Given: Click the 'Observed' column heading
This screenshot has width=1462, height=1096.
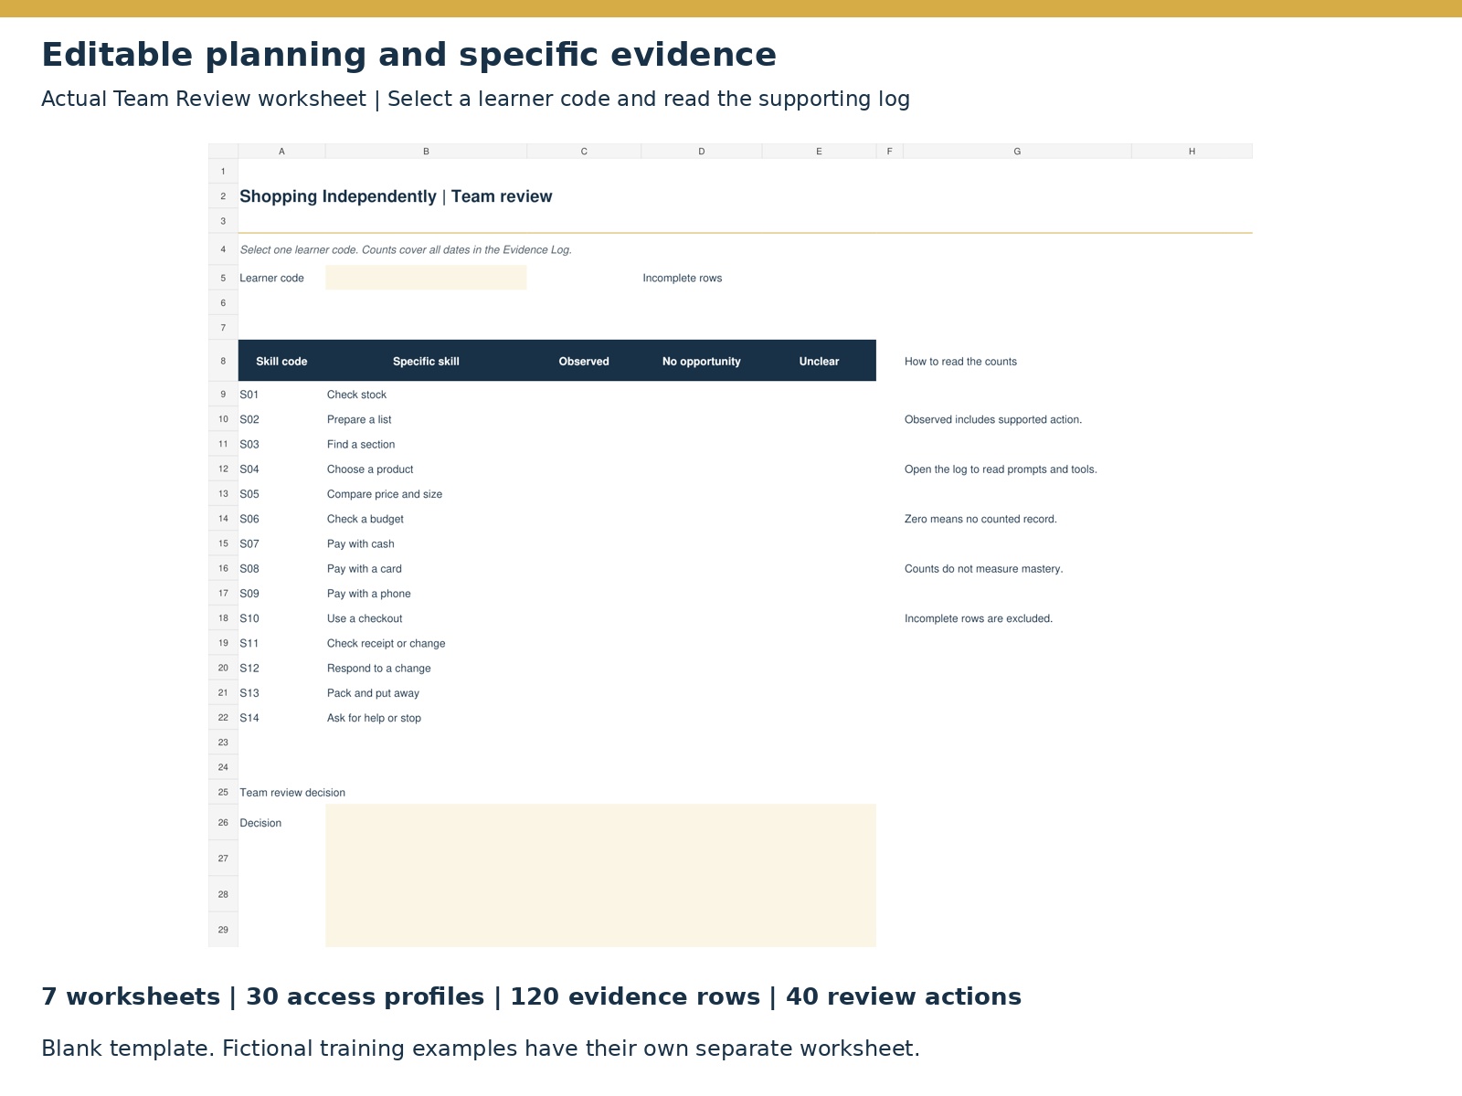Looking at the screenshot, I should 584,362.
